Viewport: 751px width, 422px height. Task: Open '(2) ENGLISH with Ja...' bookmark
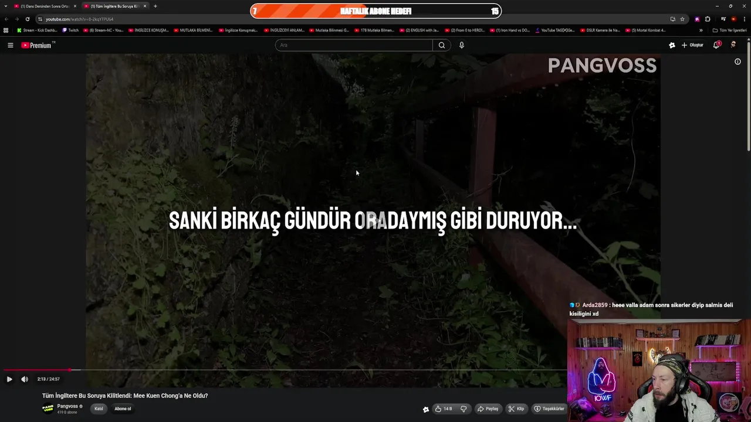(x=420, y=30)
